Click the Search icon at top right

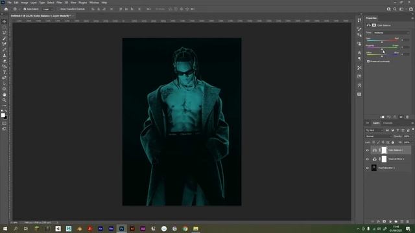[395, 9]
